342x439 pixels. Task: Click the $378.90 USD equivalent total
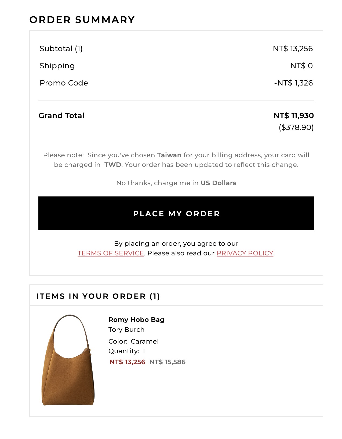point(296,127)
